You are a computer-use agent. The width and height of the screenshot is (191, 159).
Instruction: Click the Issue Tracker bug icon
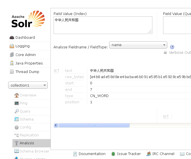tap(113, 154)
